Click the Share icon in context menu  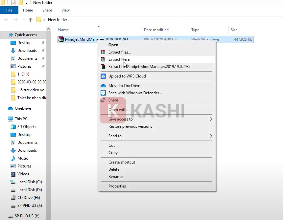103,100
